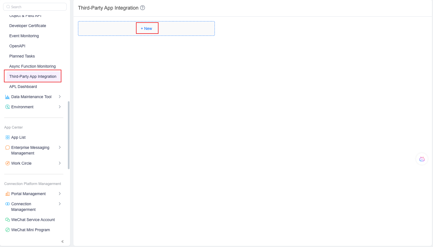This screenshot has width=433, height=247.
Task: Click the Connection Management linked-rings icon
Action: (7, 204)
